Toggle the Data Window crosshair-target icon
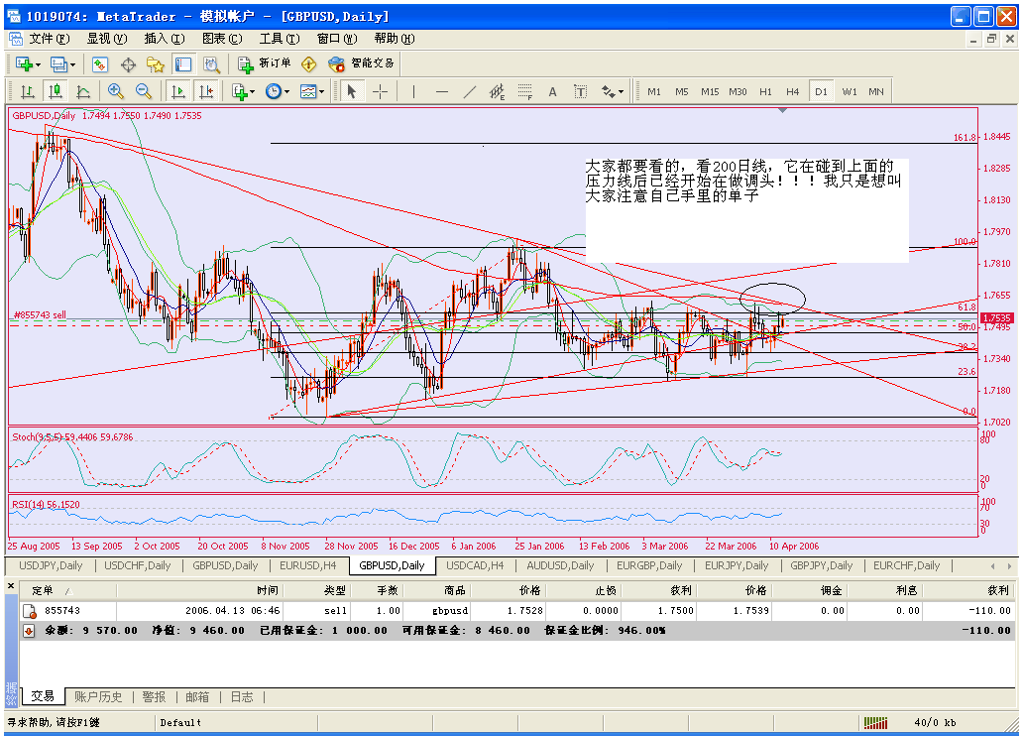 point(129,64)
